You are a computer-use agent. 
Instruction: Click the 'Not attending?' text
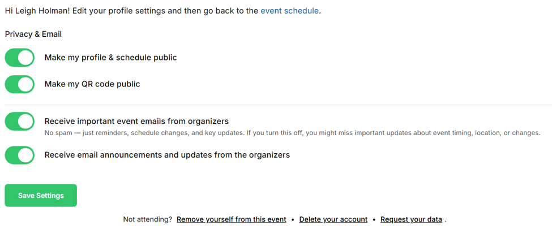[148, 220]
